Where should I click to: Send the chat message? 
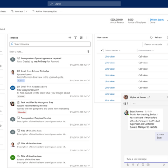pyautogui.click(x=164, y=165)
